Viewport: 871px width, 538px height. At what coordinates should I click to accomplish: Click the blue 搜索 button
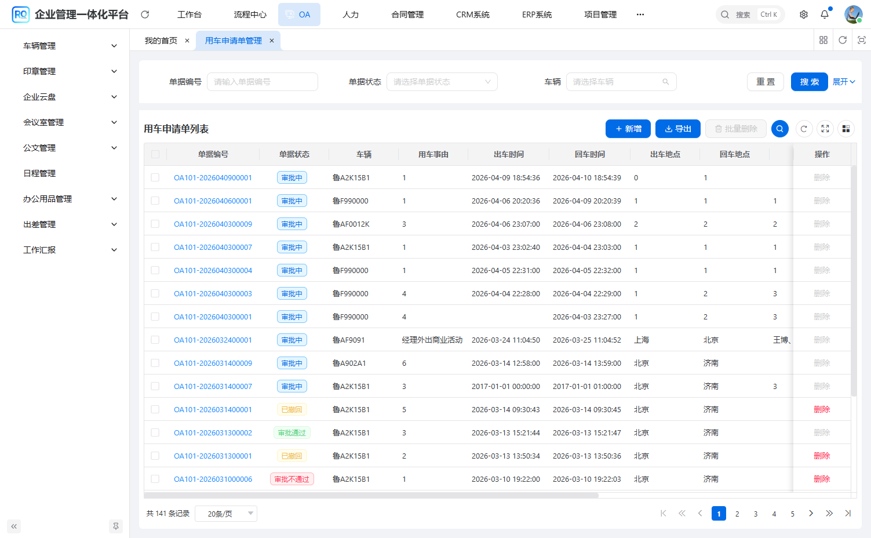(x=810, y=82)
